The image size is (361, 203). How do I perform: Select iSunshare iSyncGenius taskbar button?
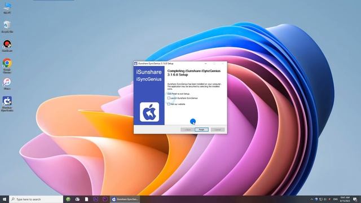pyautogui.click(x=125, y=199)
